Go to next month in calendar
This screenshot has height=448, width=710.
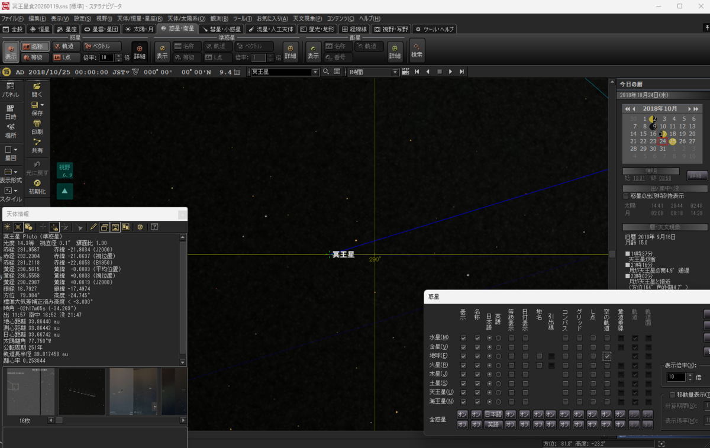pyautogui.click(x=690, y=109)
